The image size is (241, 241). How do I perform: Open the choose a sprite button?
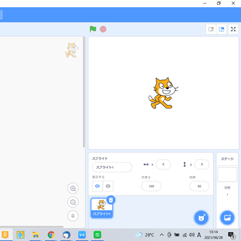[x=201, y=218]
